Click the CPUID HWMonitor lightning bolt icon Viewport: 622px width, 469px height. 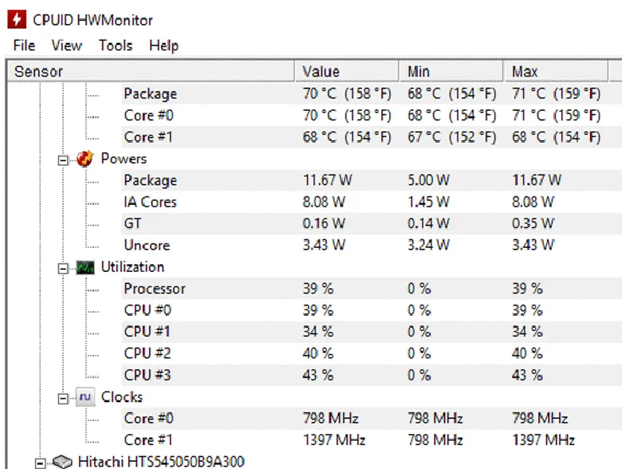(x=16, y=19)
